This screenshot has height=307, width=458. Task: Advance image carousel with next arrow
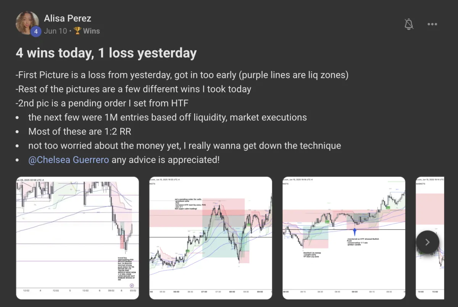pyautogui.click(x=427, y=242)
